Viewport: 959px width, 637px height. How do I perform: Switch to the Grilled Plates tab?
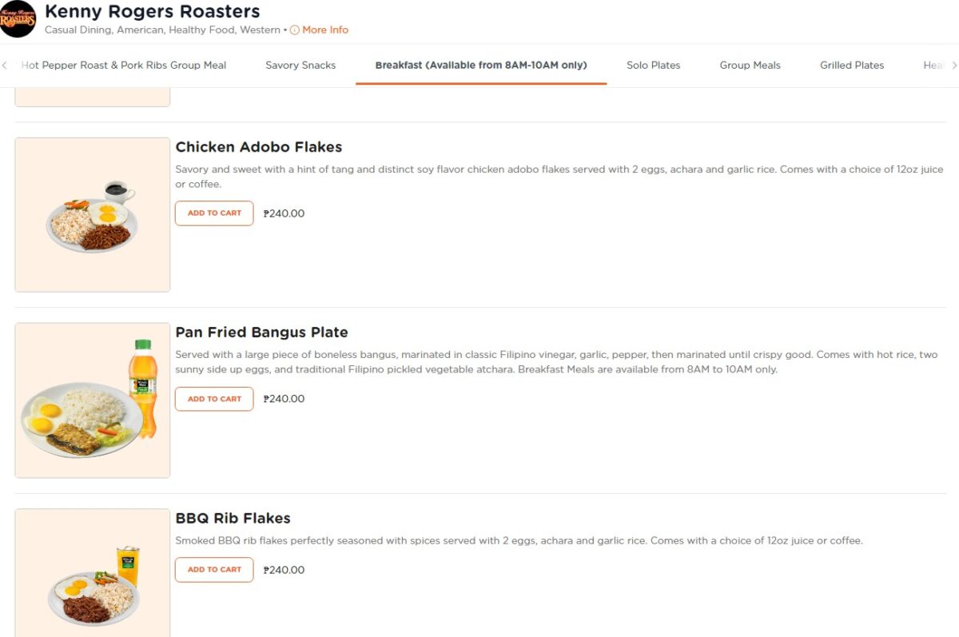coord(852,65)
